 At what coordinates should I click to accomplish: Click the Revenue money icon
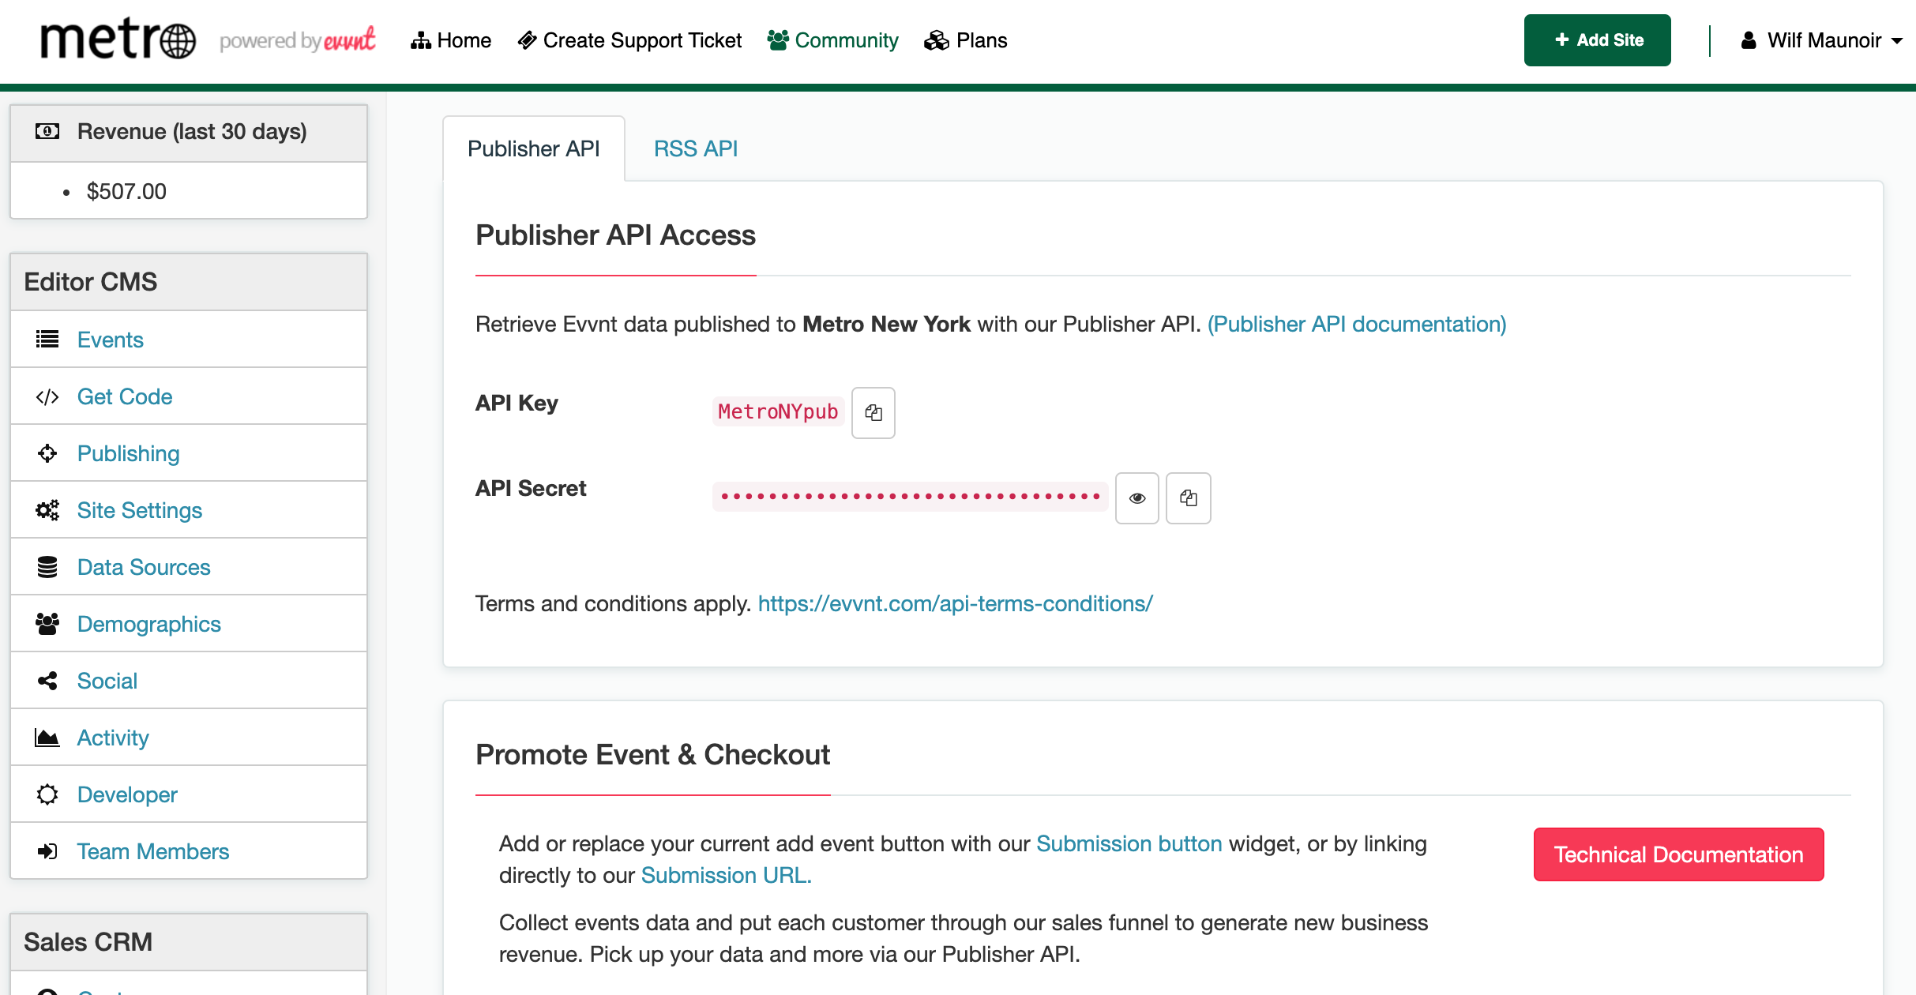pos(47,131)
